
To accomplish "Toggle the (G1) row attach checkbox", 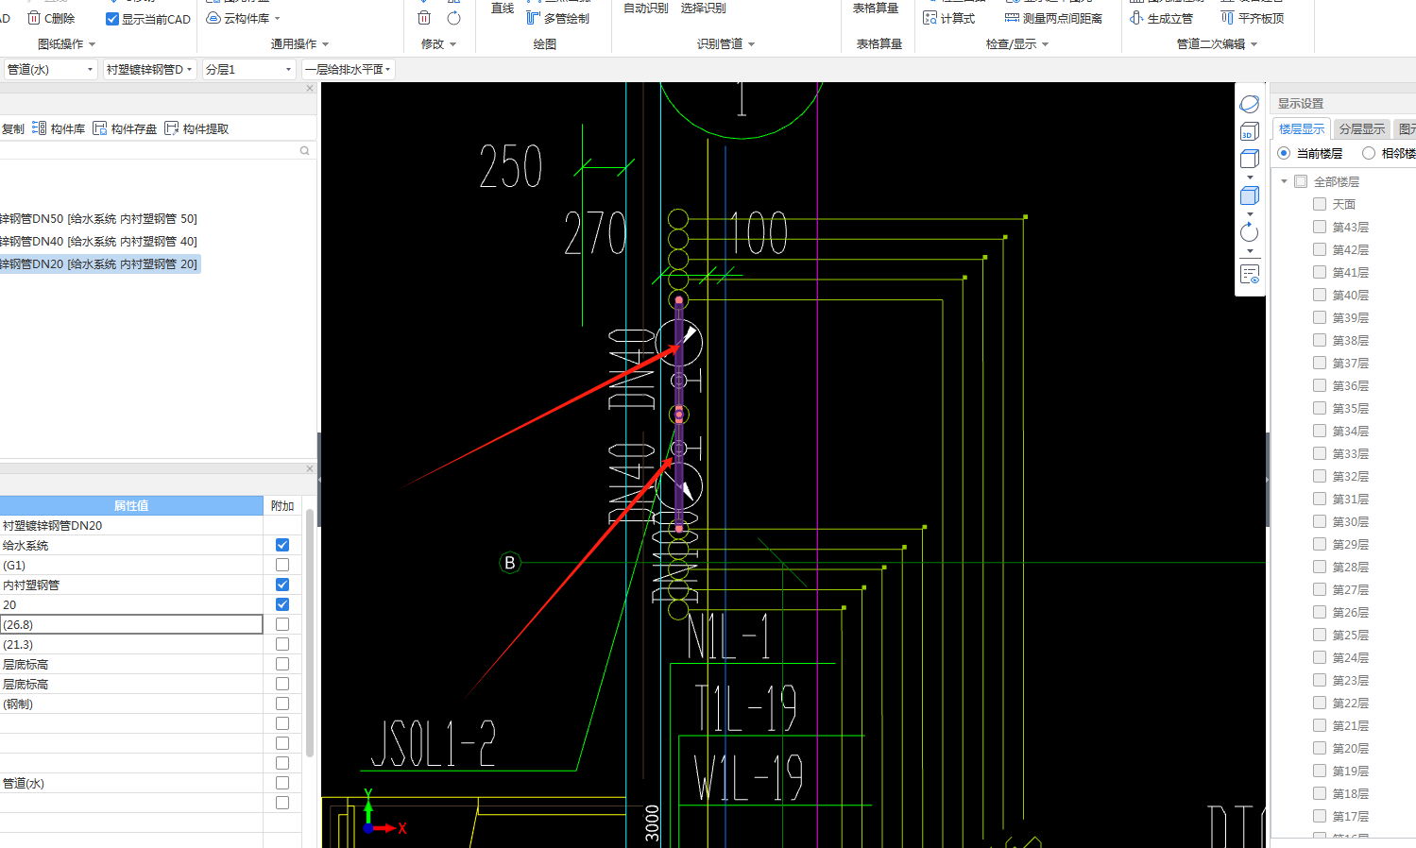I will 282,565.
